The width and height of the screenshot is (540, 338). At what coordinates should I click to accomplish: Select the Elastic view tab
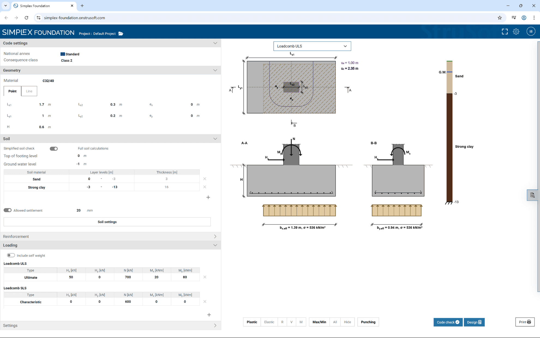coord(269,322)
